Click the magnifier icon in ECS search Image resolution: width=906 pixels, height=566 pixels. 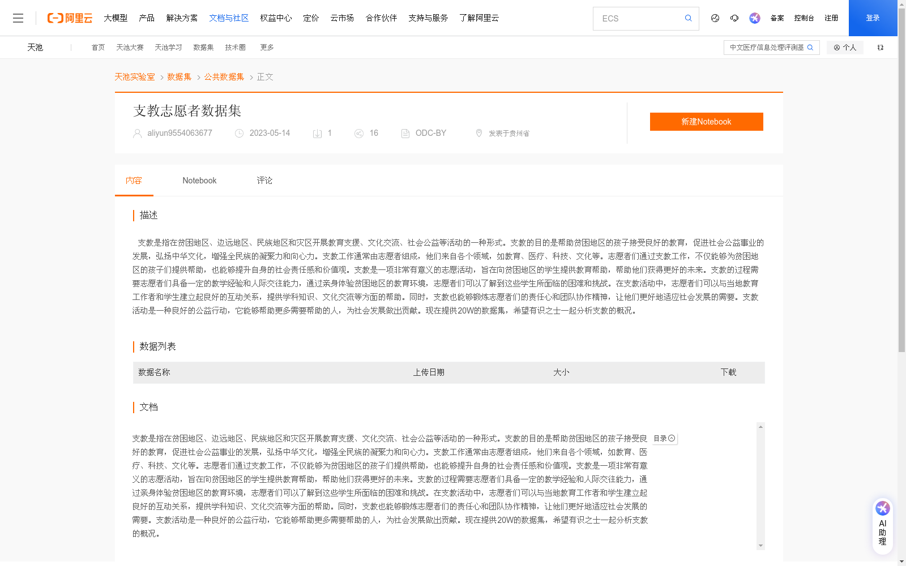coord(688,18)
